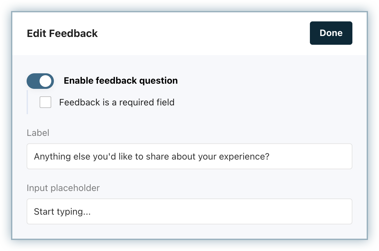Click the Edit Feedback dialog title
379x251 pixels.
pyautogui.click(x=62, y=33)
